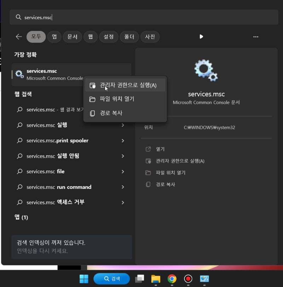Expand the 엑세스 거부 suggestion chevron
This screenshot has height=287, width=283.
pyautogui.click(x=123, y=202)
